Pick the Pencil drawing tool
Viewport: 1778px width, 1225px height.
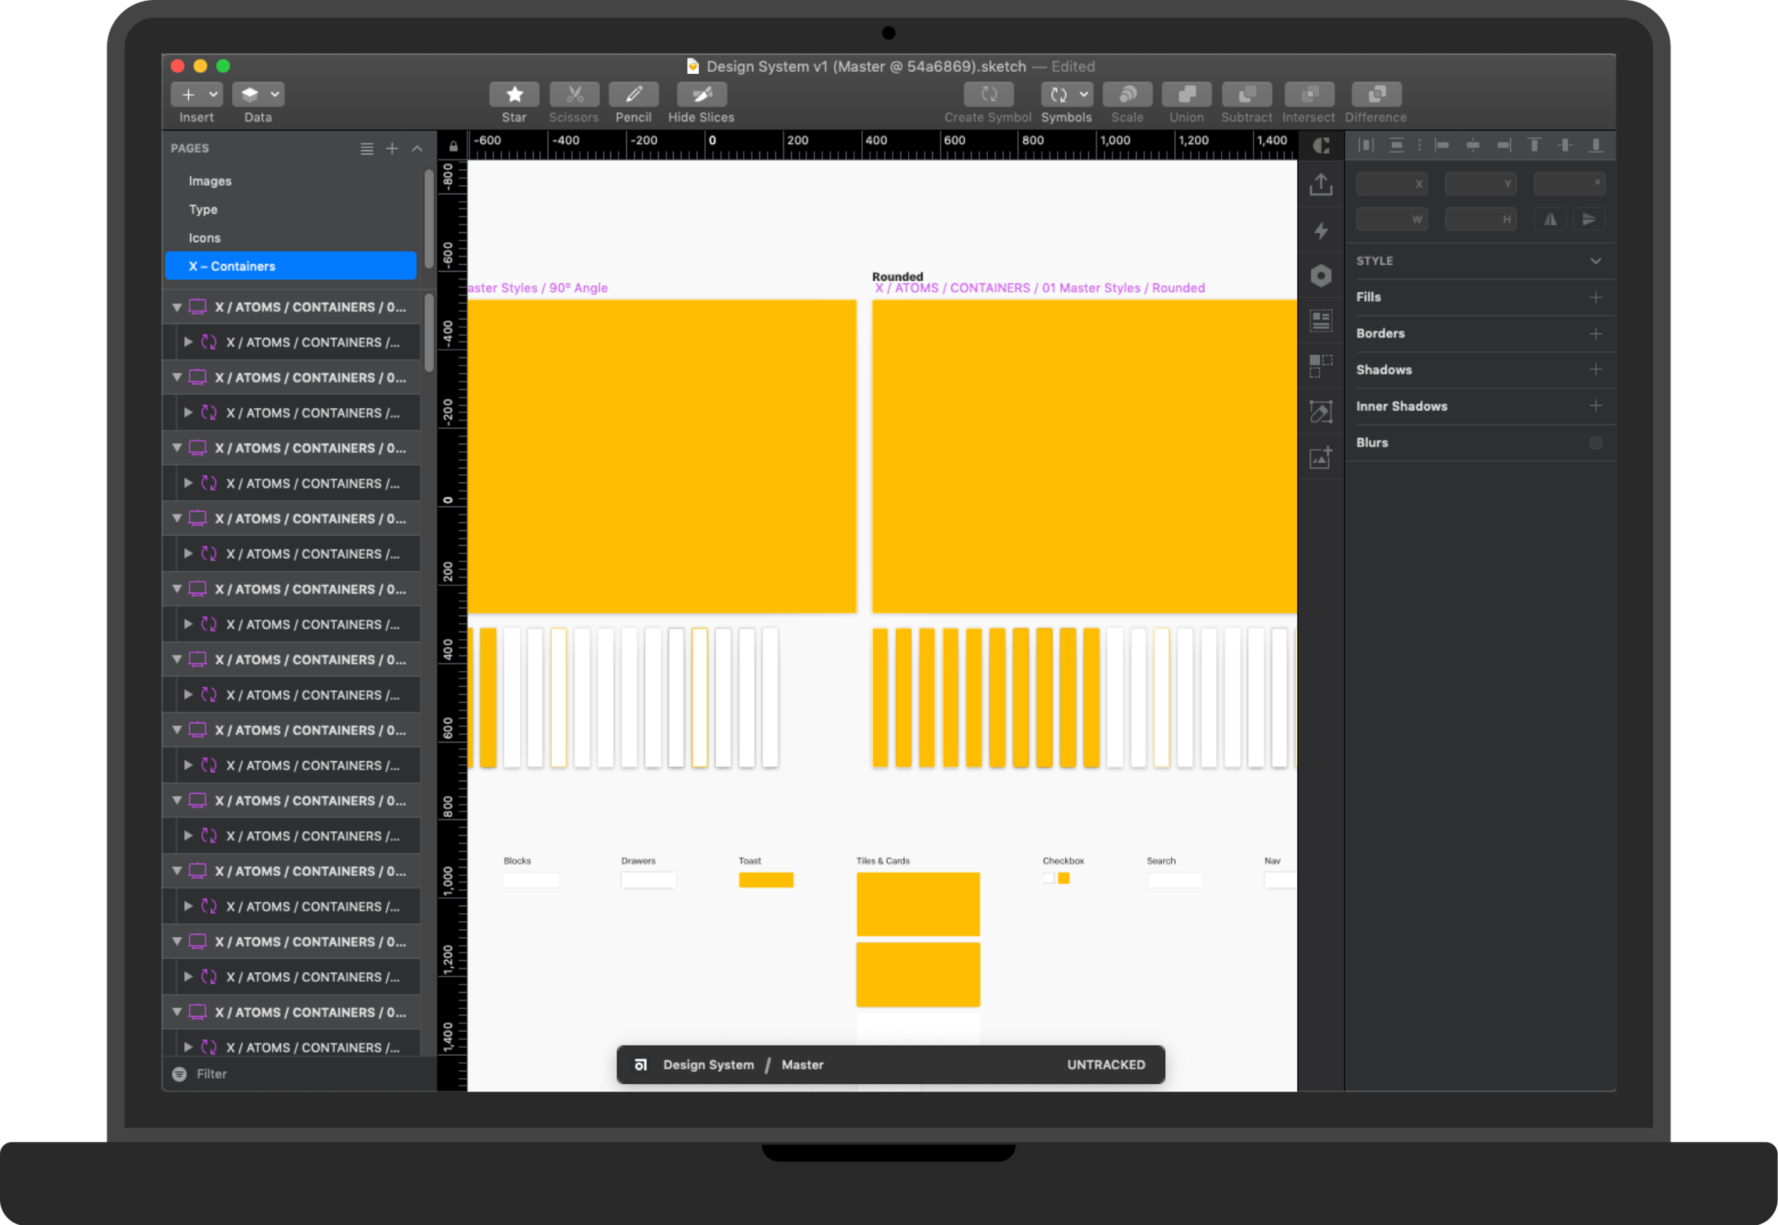634,95
